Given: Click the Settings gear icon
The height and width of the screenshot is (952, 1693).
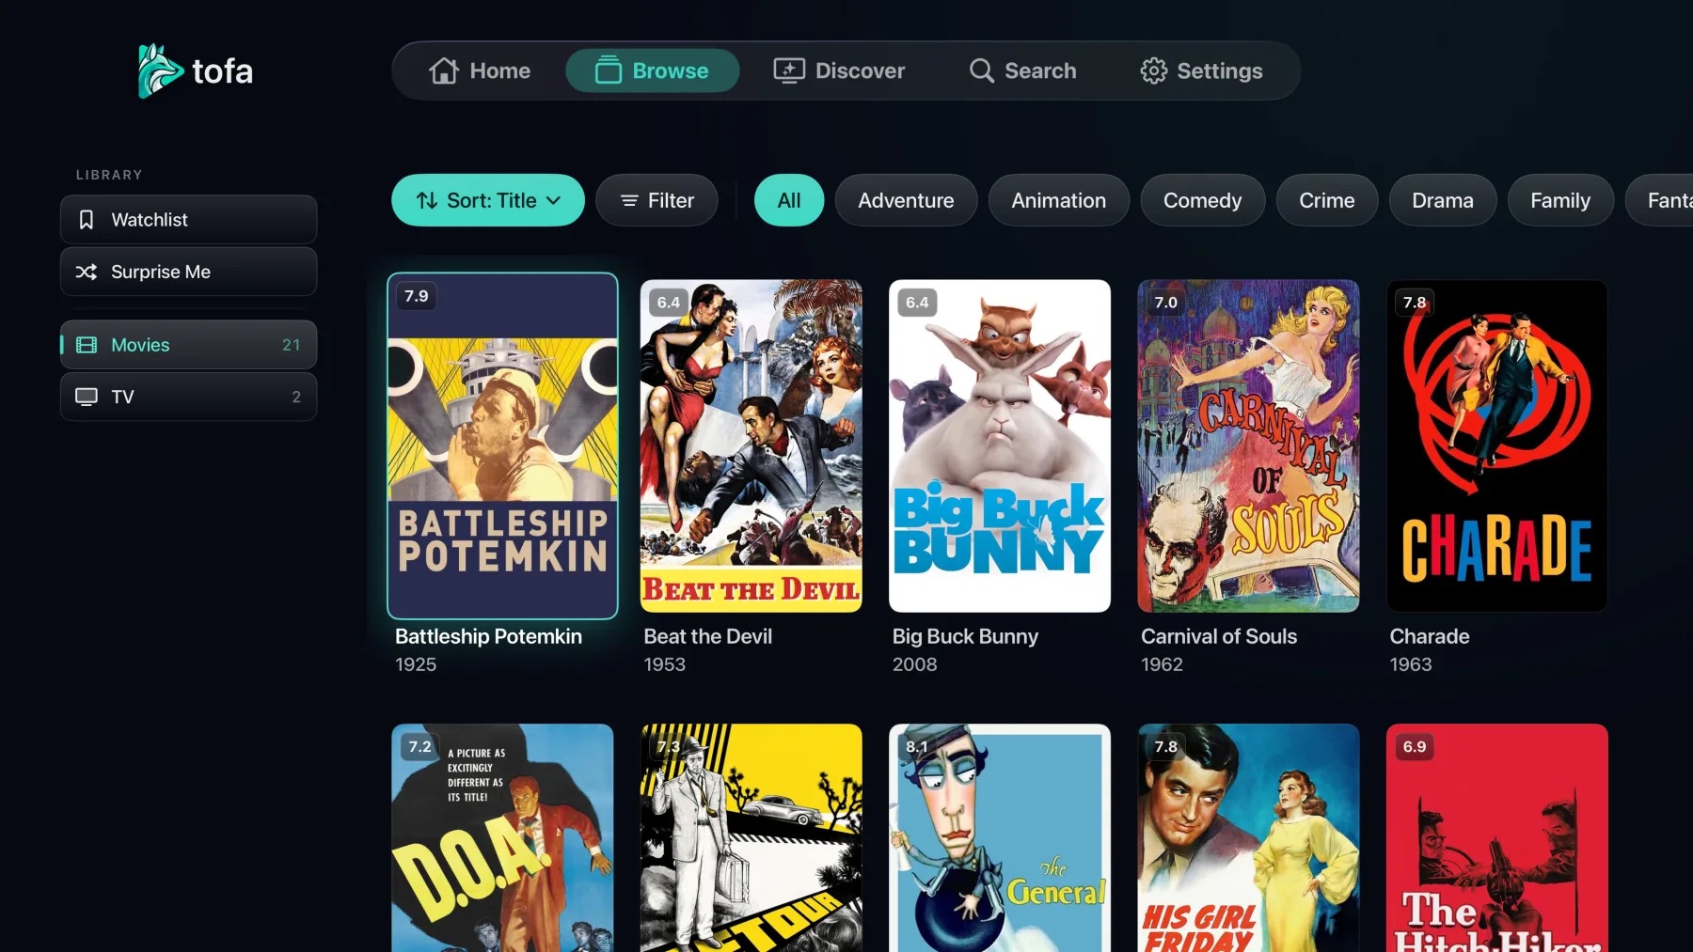Looking at the screenshot, I should 1153,70.
